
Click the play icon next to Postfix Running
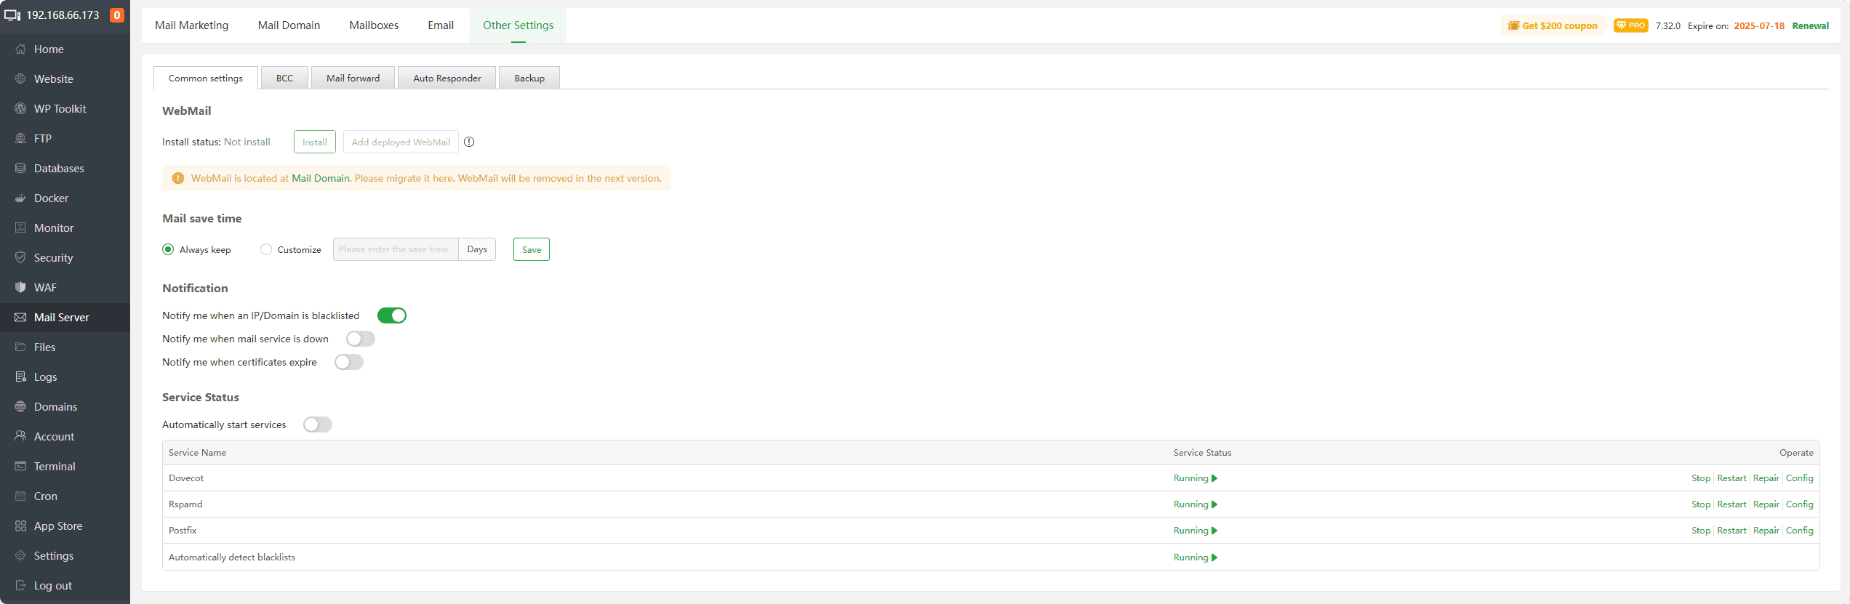pos(1214,531)
